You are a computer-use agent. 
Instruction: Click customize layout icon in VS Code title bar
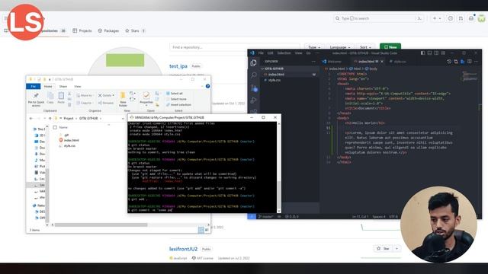click(443, 53)
